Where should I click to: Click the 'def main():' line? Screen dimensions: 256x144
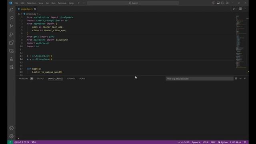tap(34, 69)
